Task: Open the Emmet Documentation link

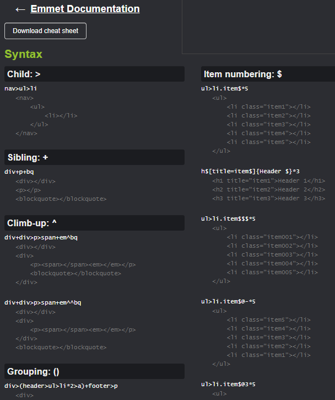Action: pyautogui.click(x=85, y=9)
